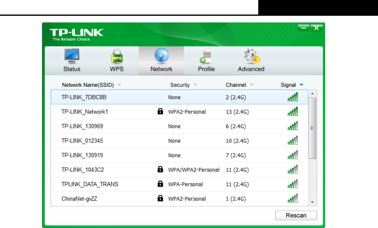Image resolution: width=378 pixels, height=228 pixels.
Task: Click the Status monitor icon
Action: tap(72, 56)
